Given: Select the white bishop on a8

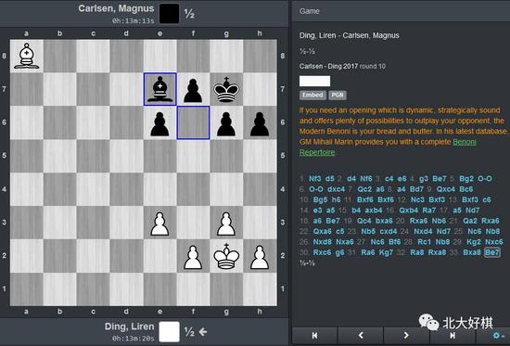Looking at the screenshot, I should tap(27, 56).
